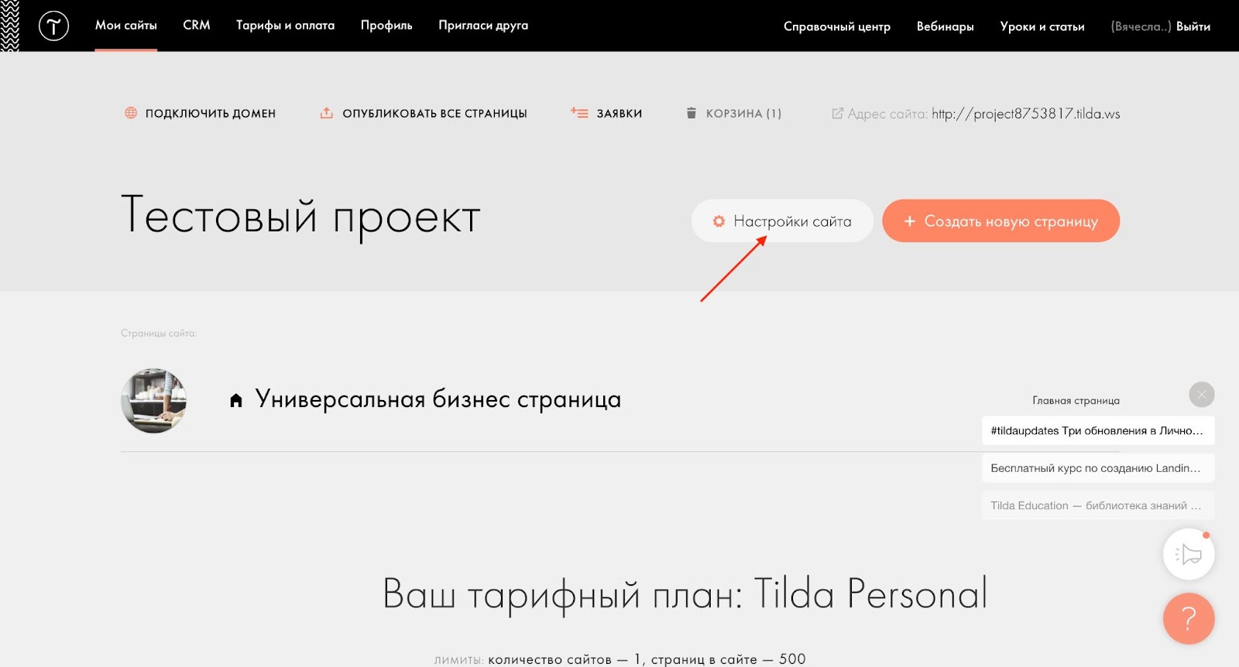Open the Заявки section

pos(619,114)
